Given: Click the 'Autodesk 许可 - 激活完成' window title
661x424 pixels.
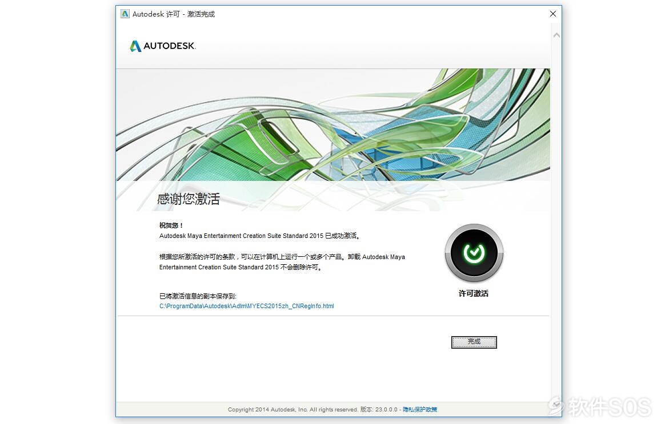Looking at the screenshot, I should 174,14.
